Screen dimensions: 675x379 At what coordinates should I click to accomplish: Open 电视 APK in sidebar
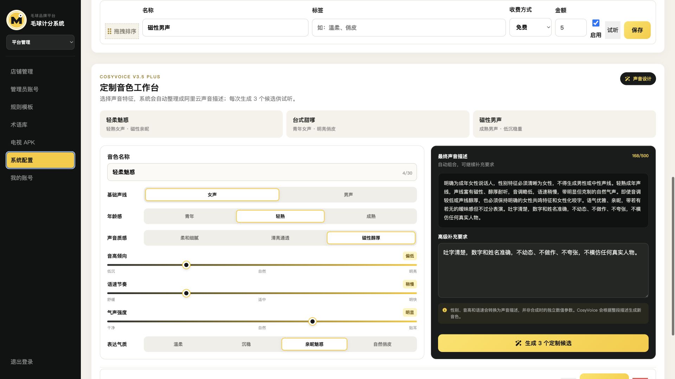pos(40,142)
